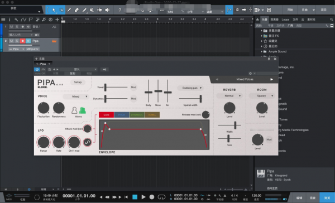The height and width of the screenshot is (203, 335).
Task: Go to previous preset before Mixed Voices
Action: pos(217,79)
